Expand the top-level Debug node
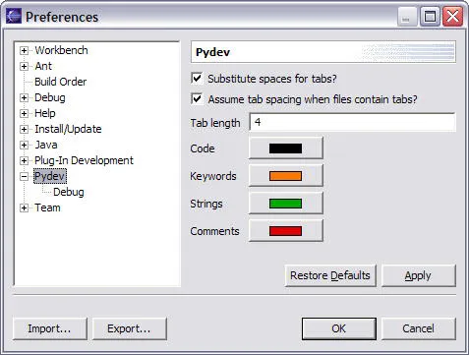 click(24, 97)
